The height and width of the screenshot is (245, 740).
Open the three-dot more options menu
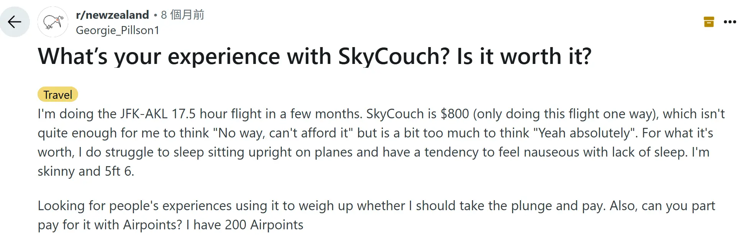click(729, 22)
